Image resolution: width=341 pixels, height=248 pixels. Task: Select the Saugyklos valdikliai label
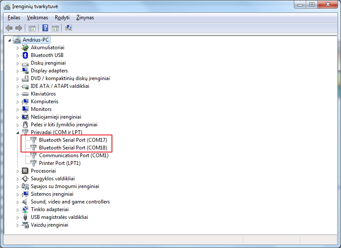click(x=53, y=179)
